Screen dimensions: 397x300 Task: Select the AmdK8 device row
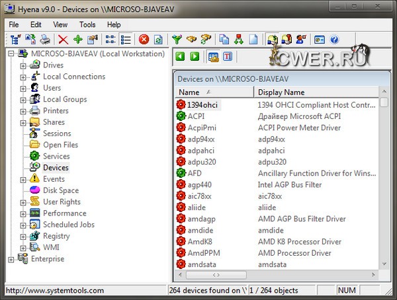199,242
